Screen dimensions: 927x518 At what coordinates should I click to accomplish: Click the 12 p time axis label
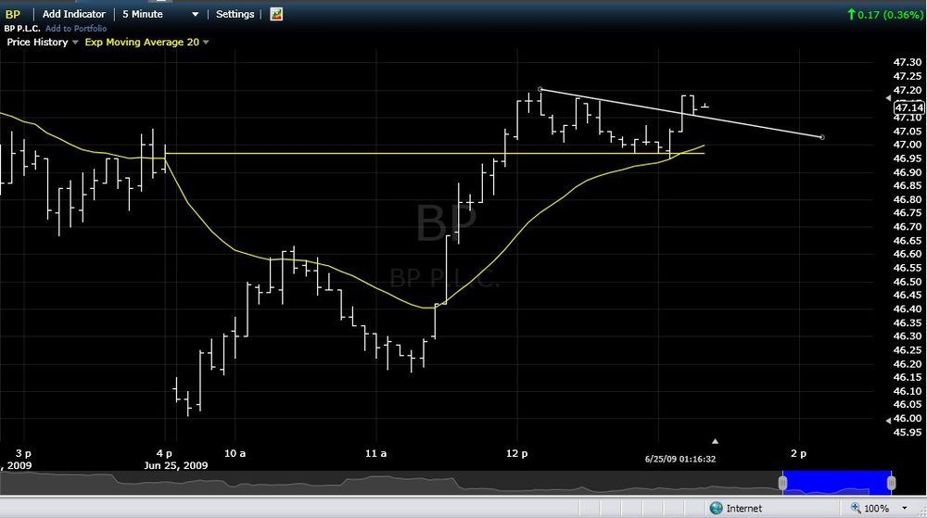(x=516, y=453)
